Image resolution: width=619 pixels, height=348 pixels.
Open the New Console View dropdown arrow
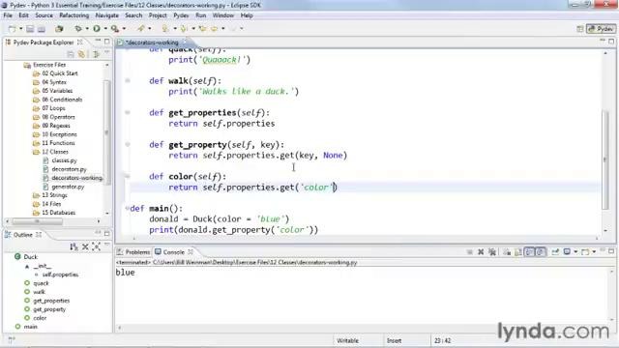pyautogui.click(x=594, y=251)
